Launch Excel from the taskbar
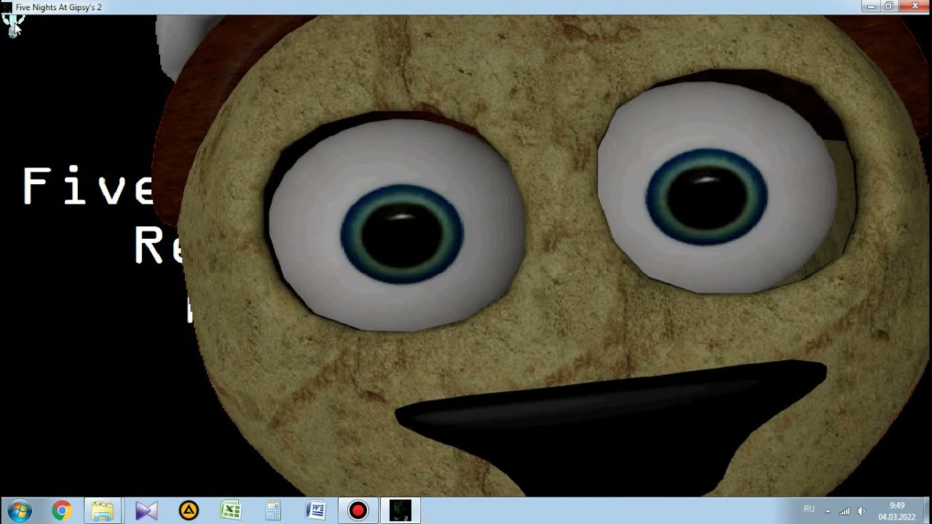 pyautogui.click(x=231, y=511)
